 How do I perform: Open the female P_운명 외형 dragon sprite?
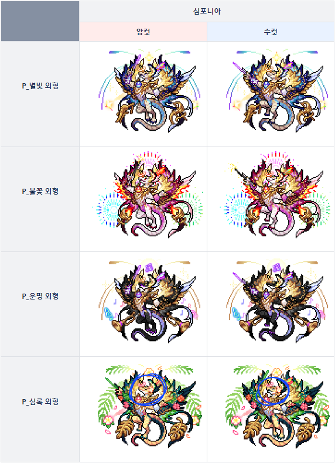pyautogui.click(x=150, y=301)
